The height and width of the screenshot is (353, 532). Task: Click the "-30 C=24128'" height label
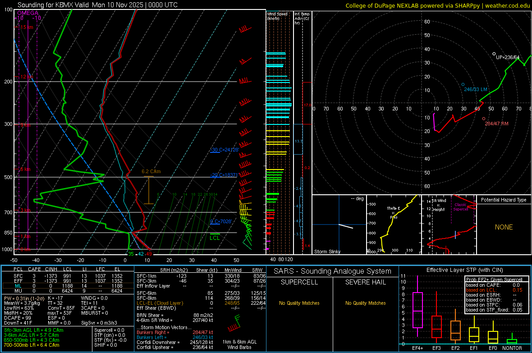point(225,150)
